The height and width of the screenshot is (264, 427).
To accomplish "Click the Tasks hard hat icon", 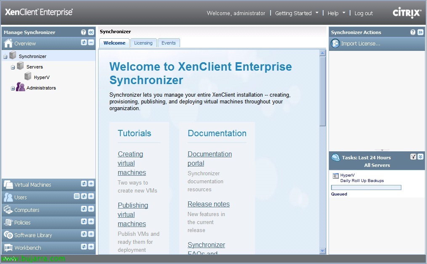I will coord(336,157).
